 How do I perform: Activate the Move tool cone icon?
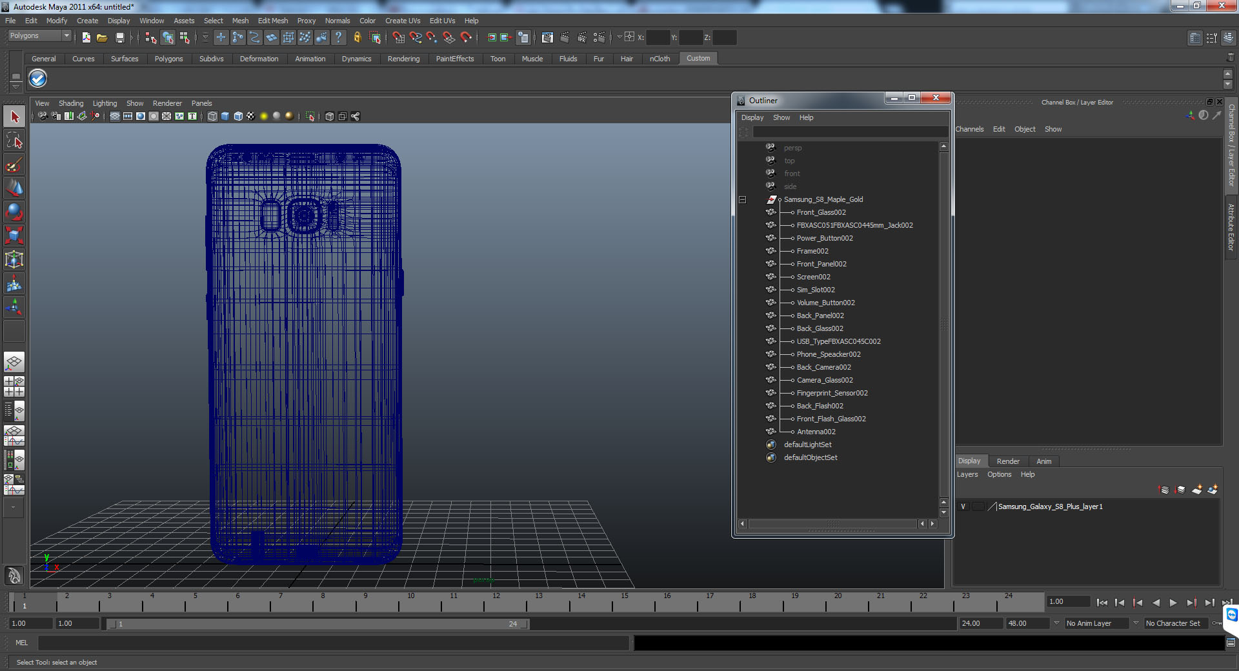click(14, 188)
